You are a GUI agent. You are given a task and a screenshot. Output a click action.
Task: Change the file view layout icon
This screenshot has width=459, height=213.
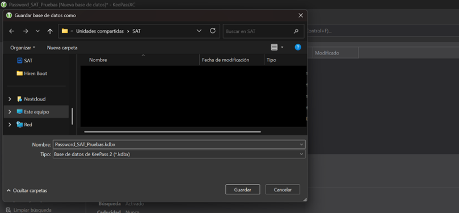tap(274, 47)
